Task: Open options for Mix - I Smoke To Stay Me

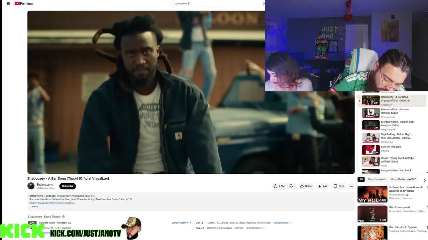Action: 427,228
